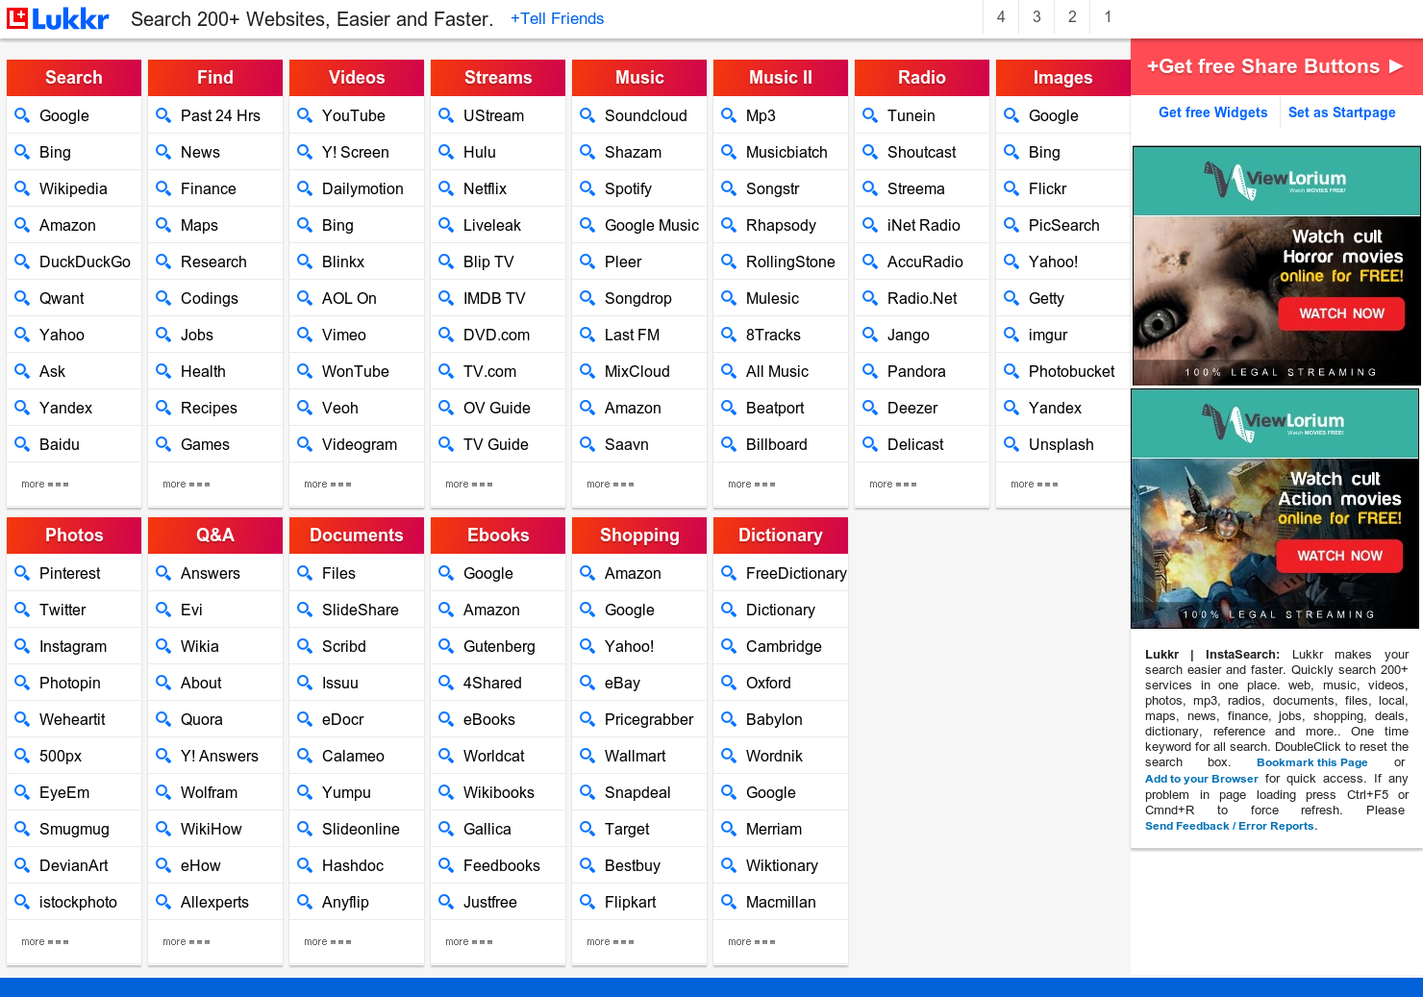Expand more options under Radio column
Image resolution: width=1423 pixels, height=997 pixels.
(x=892, y=485)
